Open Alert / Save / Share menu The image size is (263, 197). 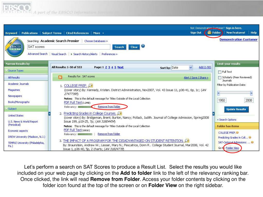pyautogui.click(x=196, y=77)
